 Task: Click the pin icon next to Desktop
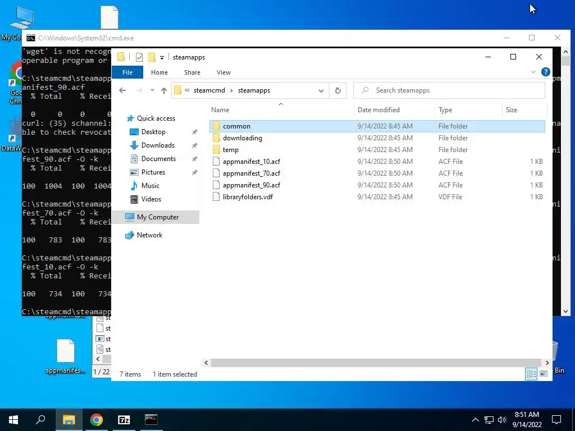tap(194, 132)
